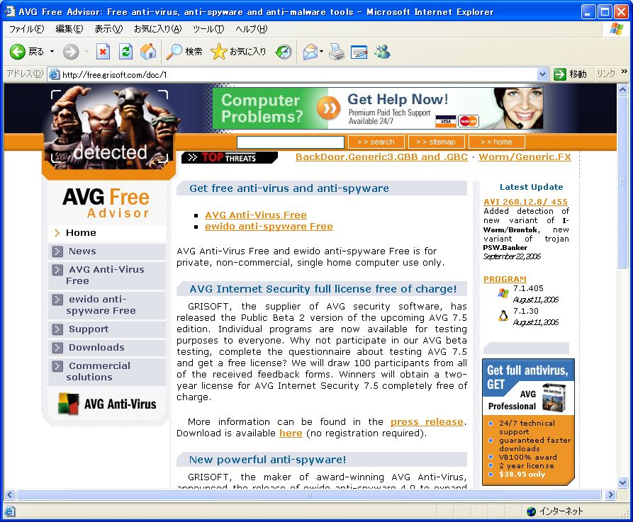
Task: Open the ファイル(F) menu
Action: click(x=27, y=29)
